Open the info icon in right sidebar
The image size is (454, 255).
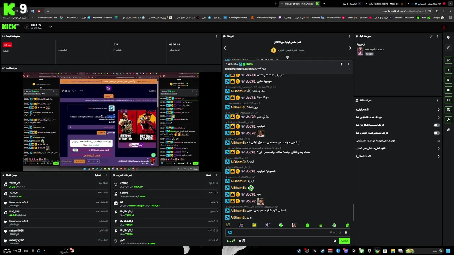(448, 38)
